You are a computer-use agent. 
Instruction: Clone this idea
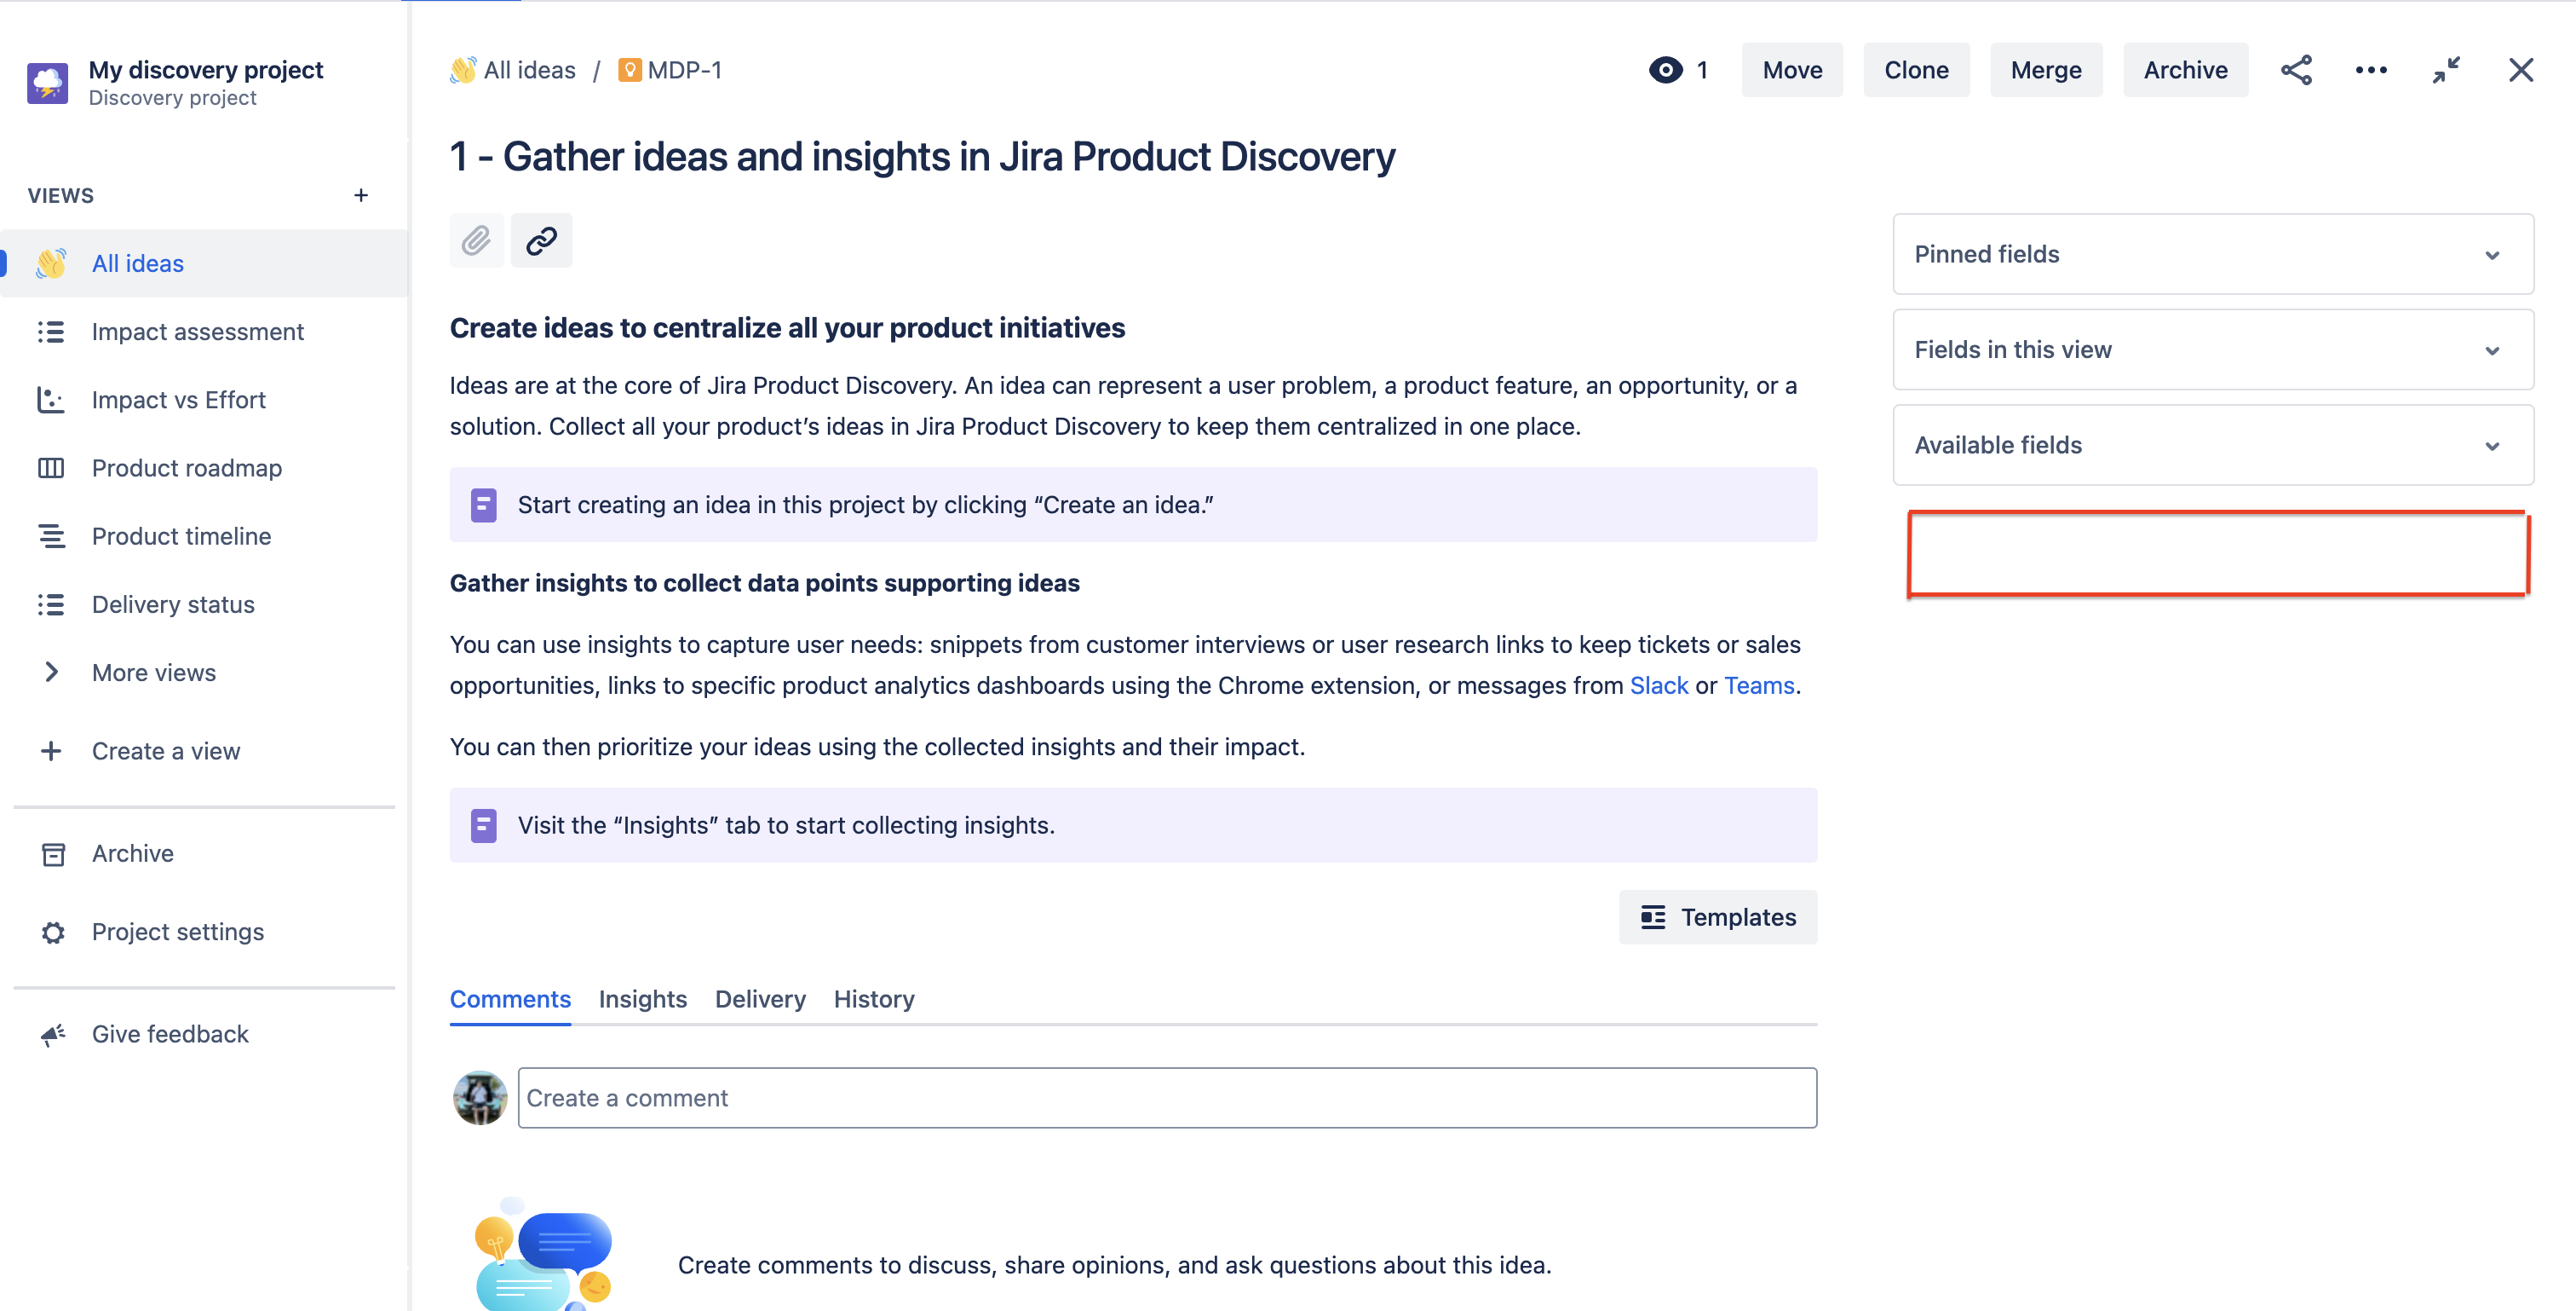(1916, 69)
